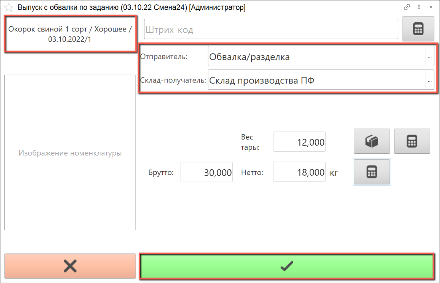Focus the Штрих-код input field
Screen dimensions: 440x283
pos(271,30)
